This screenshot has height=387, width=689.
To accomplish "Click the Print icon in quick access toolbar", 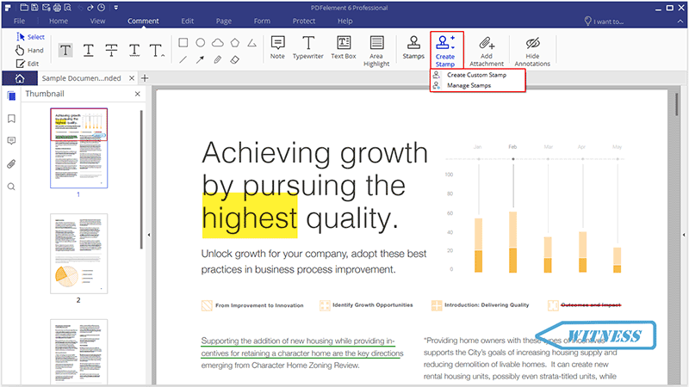I will point(57,8).
